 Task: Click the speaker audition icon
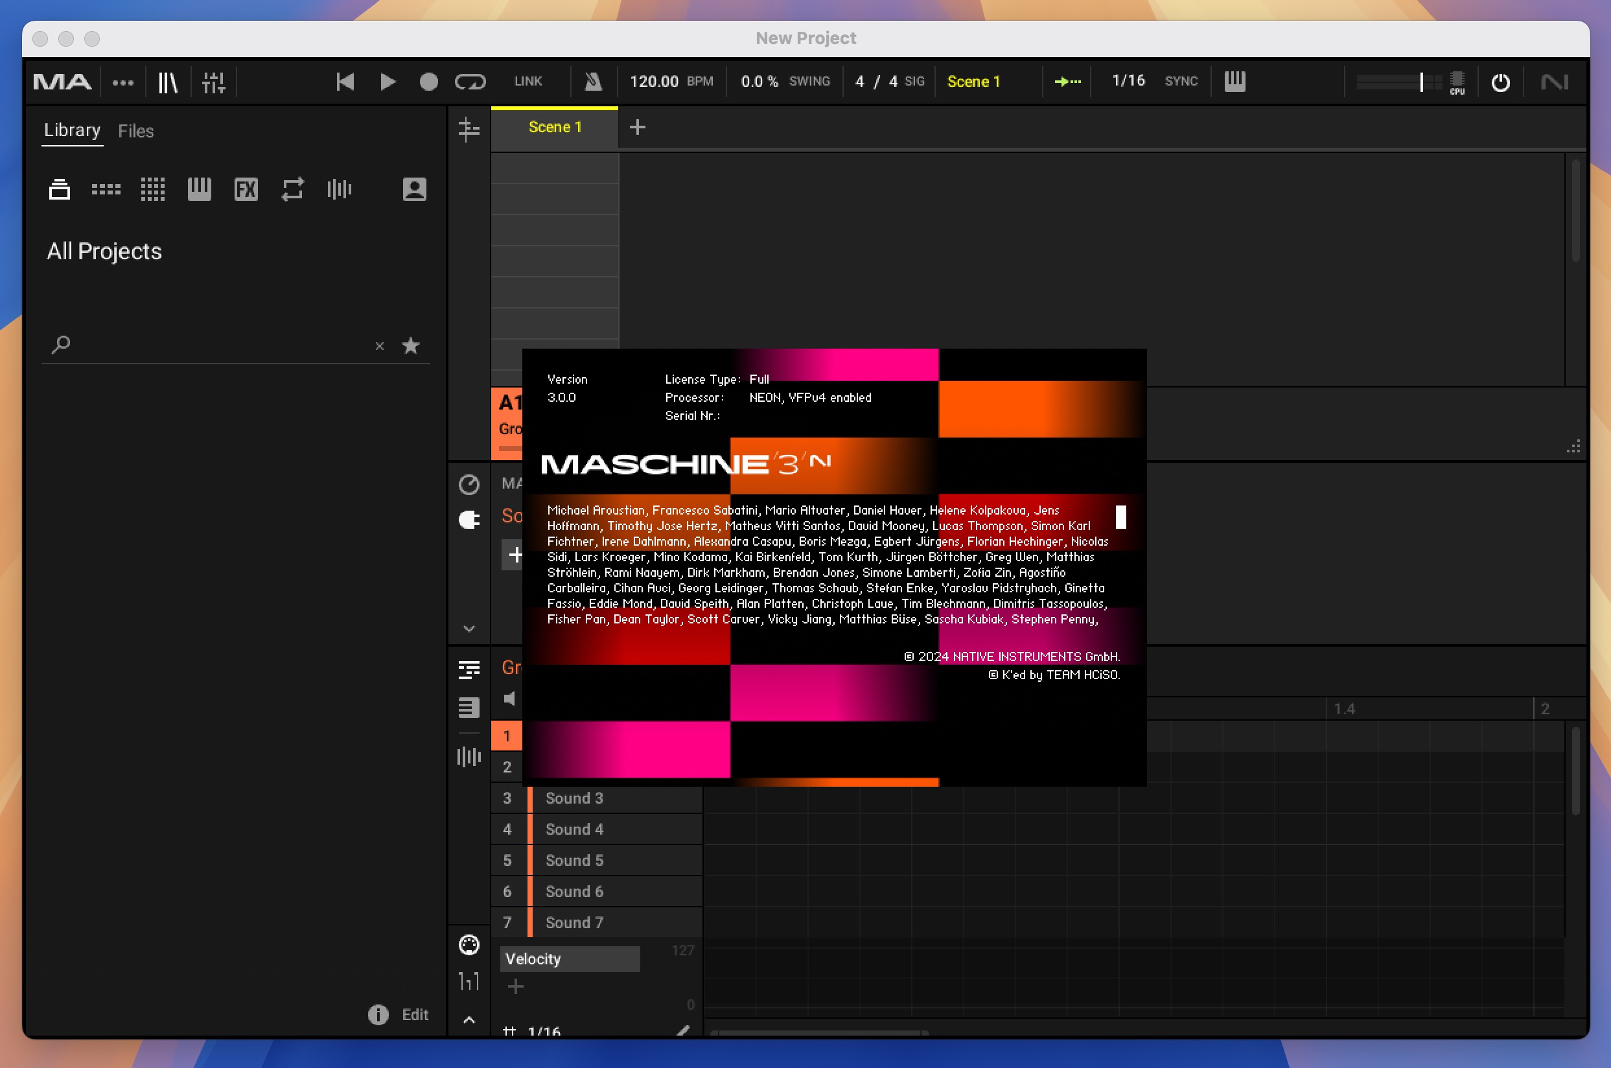click(x=509, y=699)
